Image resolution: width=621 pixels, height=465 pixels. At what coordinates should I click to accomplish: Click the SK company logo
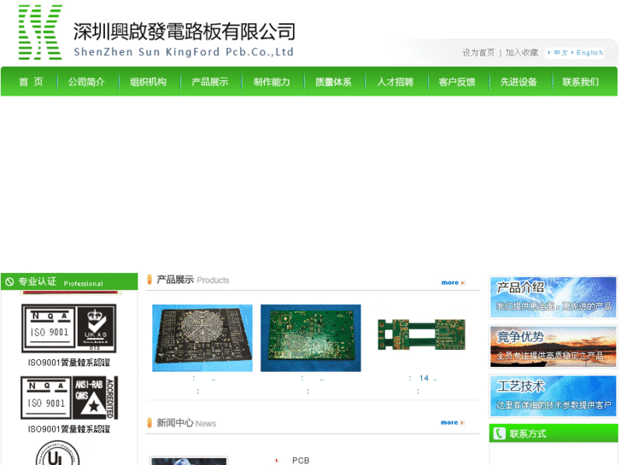(x=40, y=32)
